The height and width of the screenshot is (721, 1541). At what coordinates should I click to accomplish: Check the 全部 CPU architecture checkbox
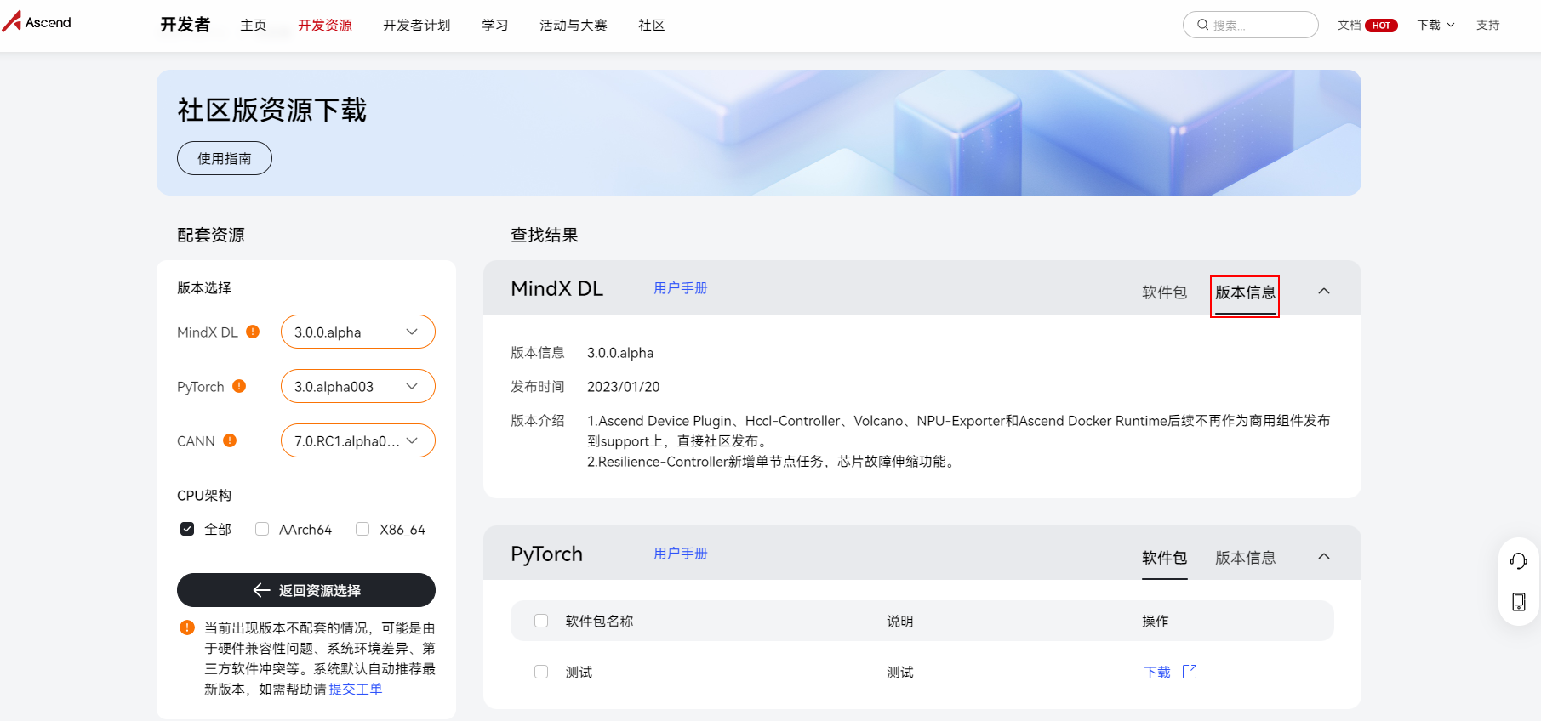coord(187,529)
